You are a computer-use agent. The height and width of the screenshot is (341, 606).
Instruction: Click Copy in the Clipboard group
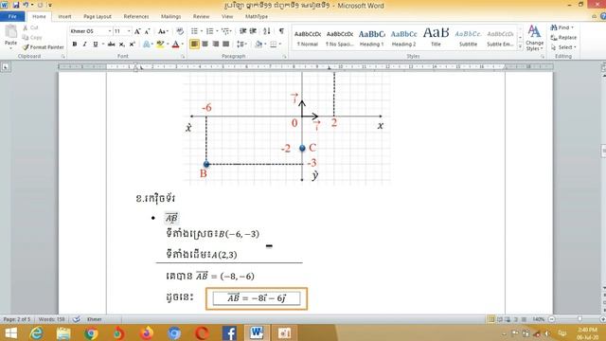point(32,38)
